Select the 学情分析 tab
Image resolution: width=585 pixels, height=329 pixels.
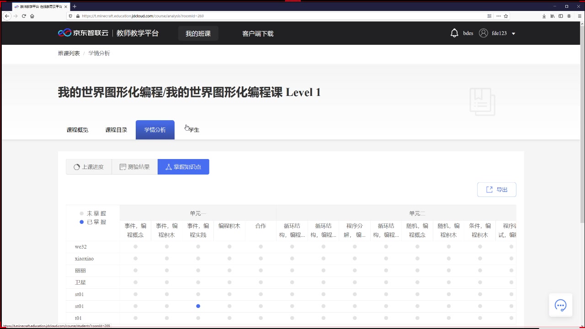click(x=155, y=130)
